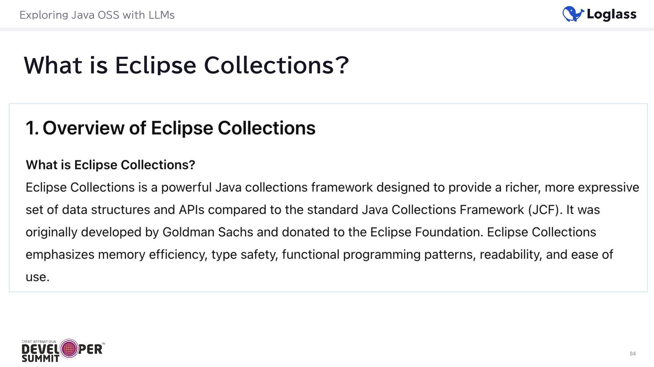The image size is (654, 367).
Task: Click the bold 'What is Eclipse Collections?' subheading
Action: coord(110,165)
